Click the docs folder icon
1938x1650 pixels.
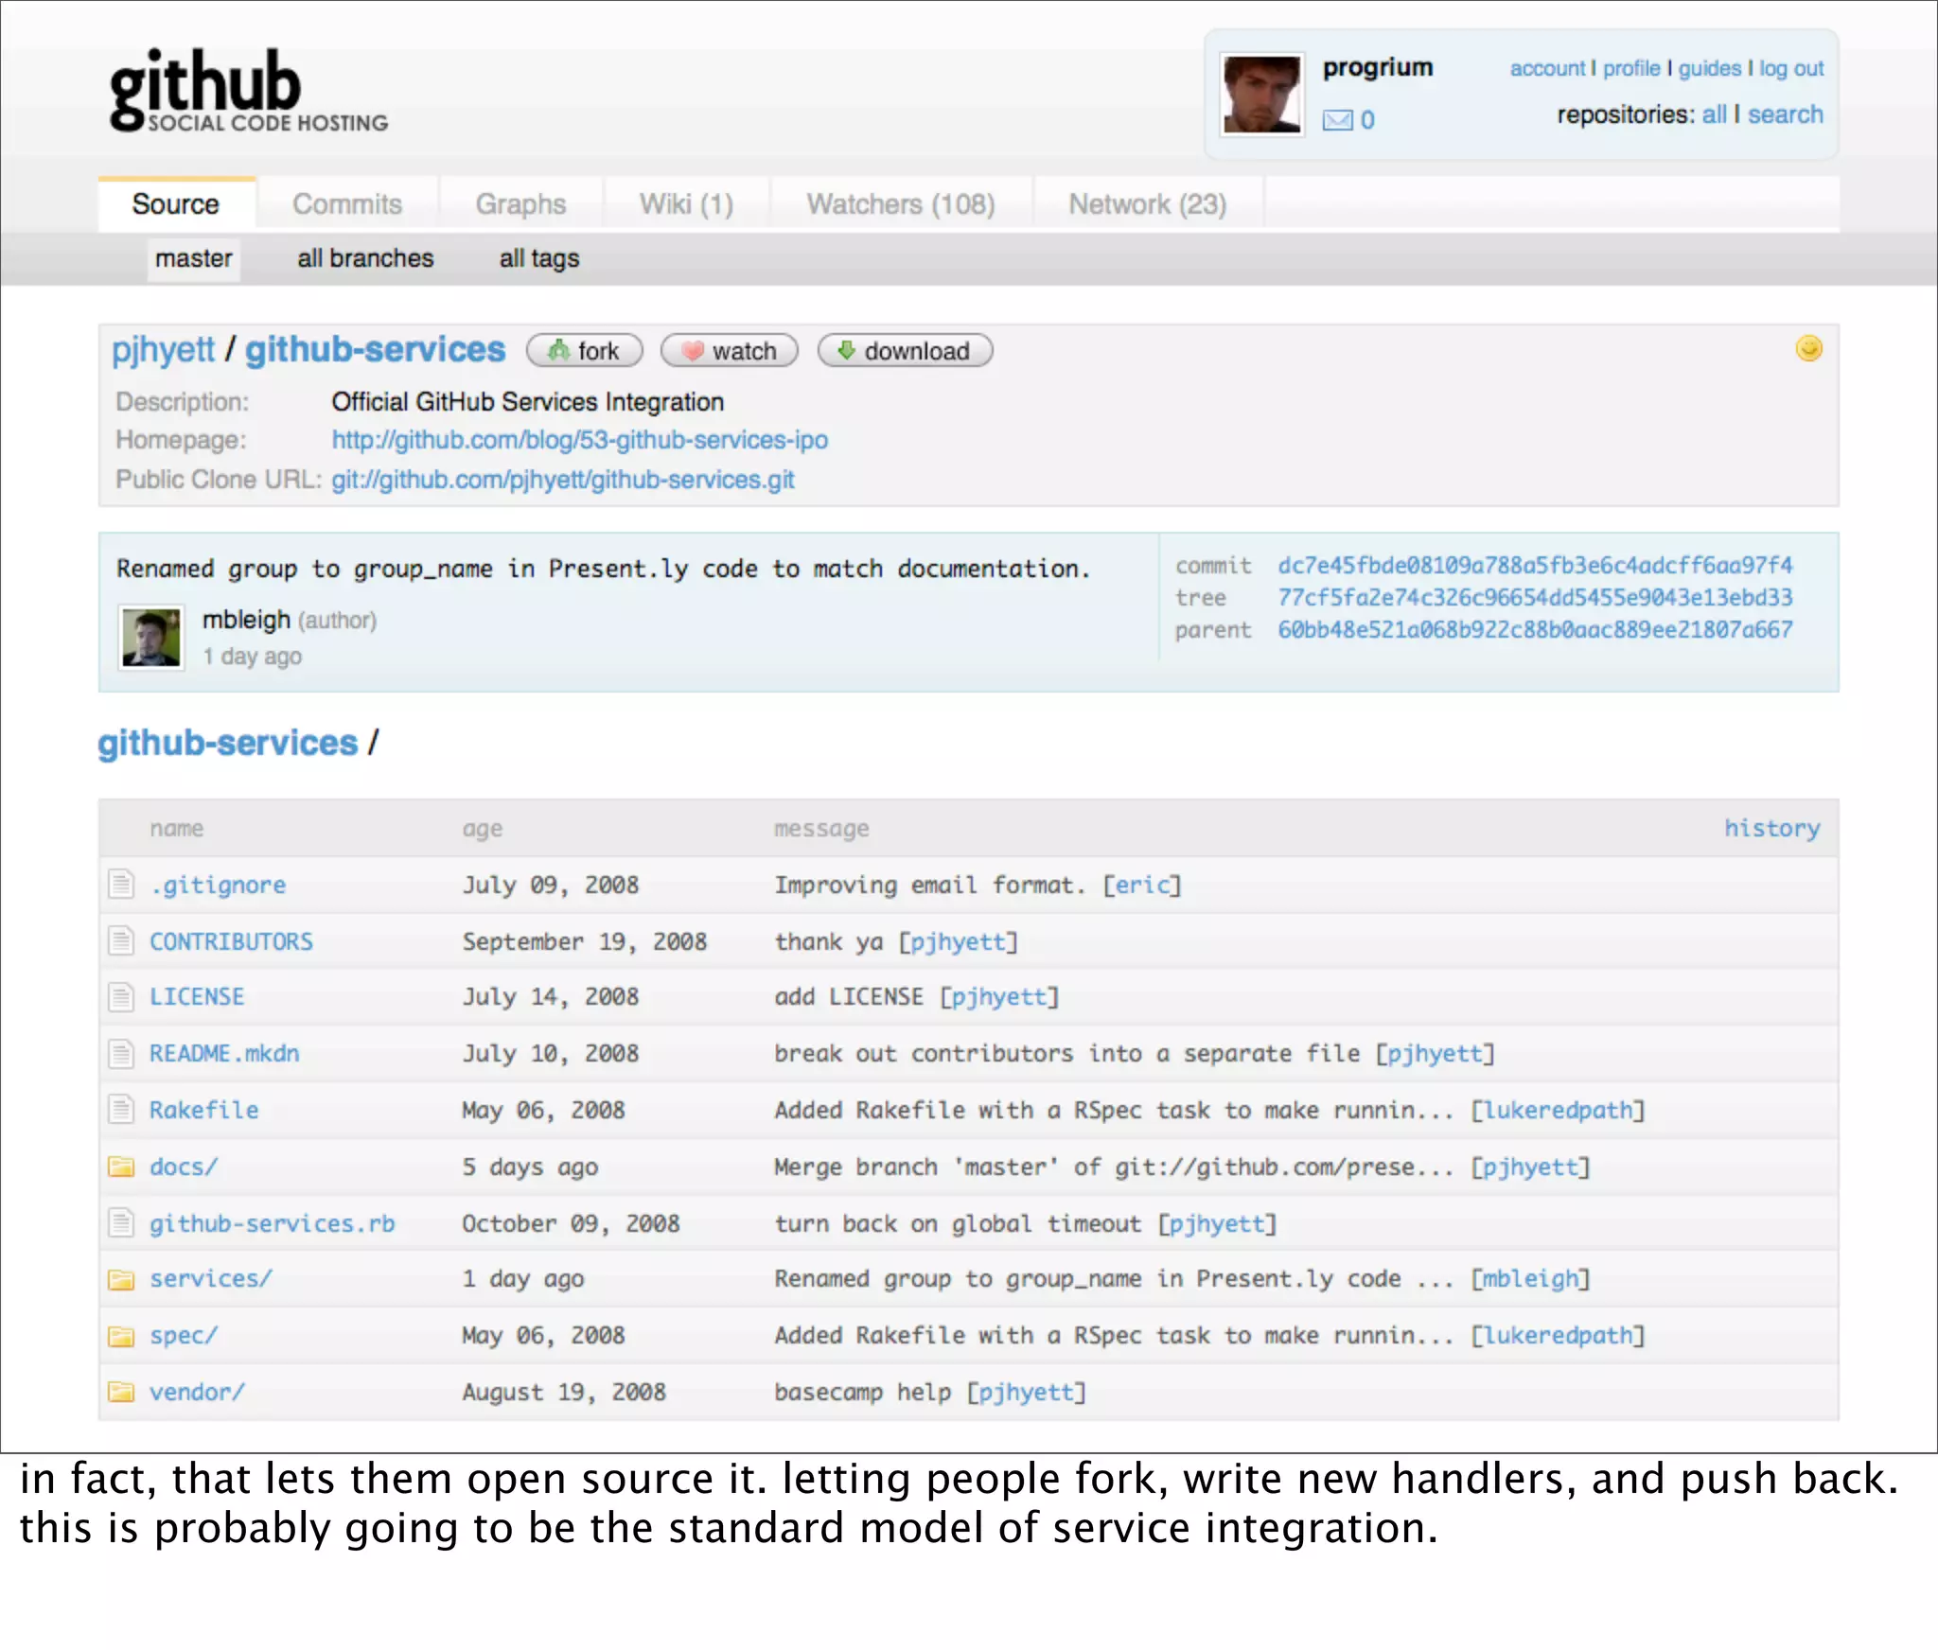pyautogui.click(x=121, y=1167)
